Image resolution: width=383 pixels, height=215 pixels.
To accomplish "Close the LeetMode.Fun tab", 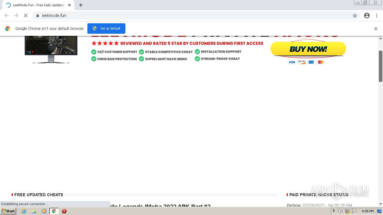I will tap(69, 5).
